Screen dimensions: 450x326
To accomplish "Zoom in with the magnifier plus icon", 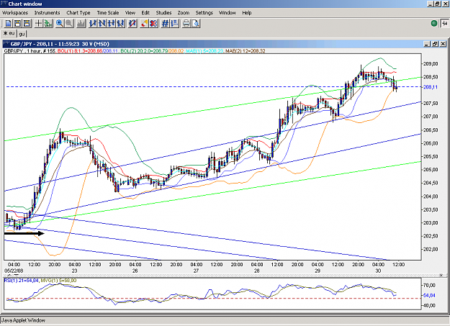I will pos(60,23).
